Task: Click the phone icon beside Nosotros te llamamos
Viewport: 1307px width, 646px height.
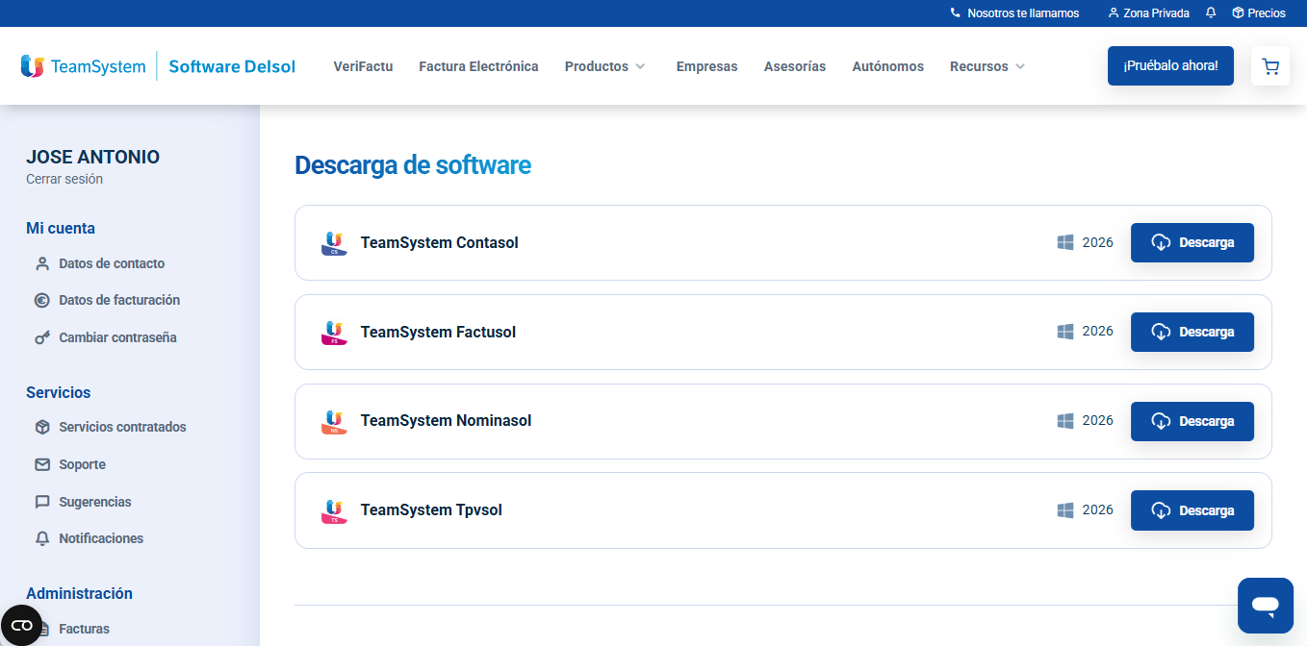Action: coord(955,13)
